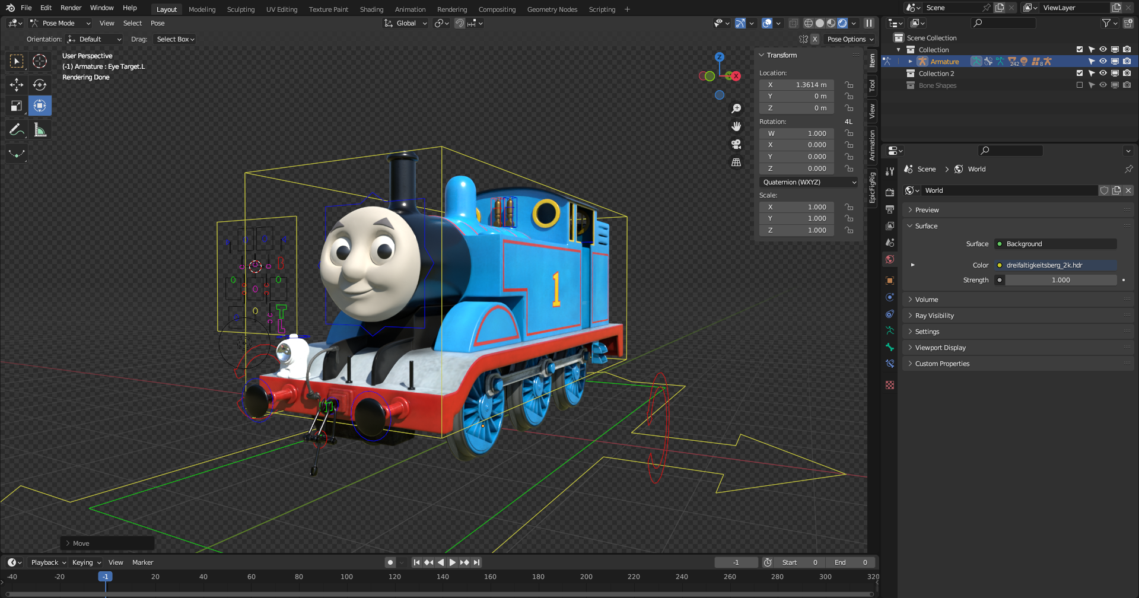Click the current frame -1 marker
Screen dimensions: 1139x598
click(x=105, y=577)
